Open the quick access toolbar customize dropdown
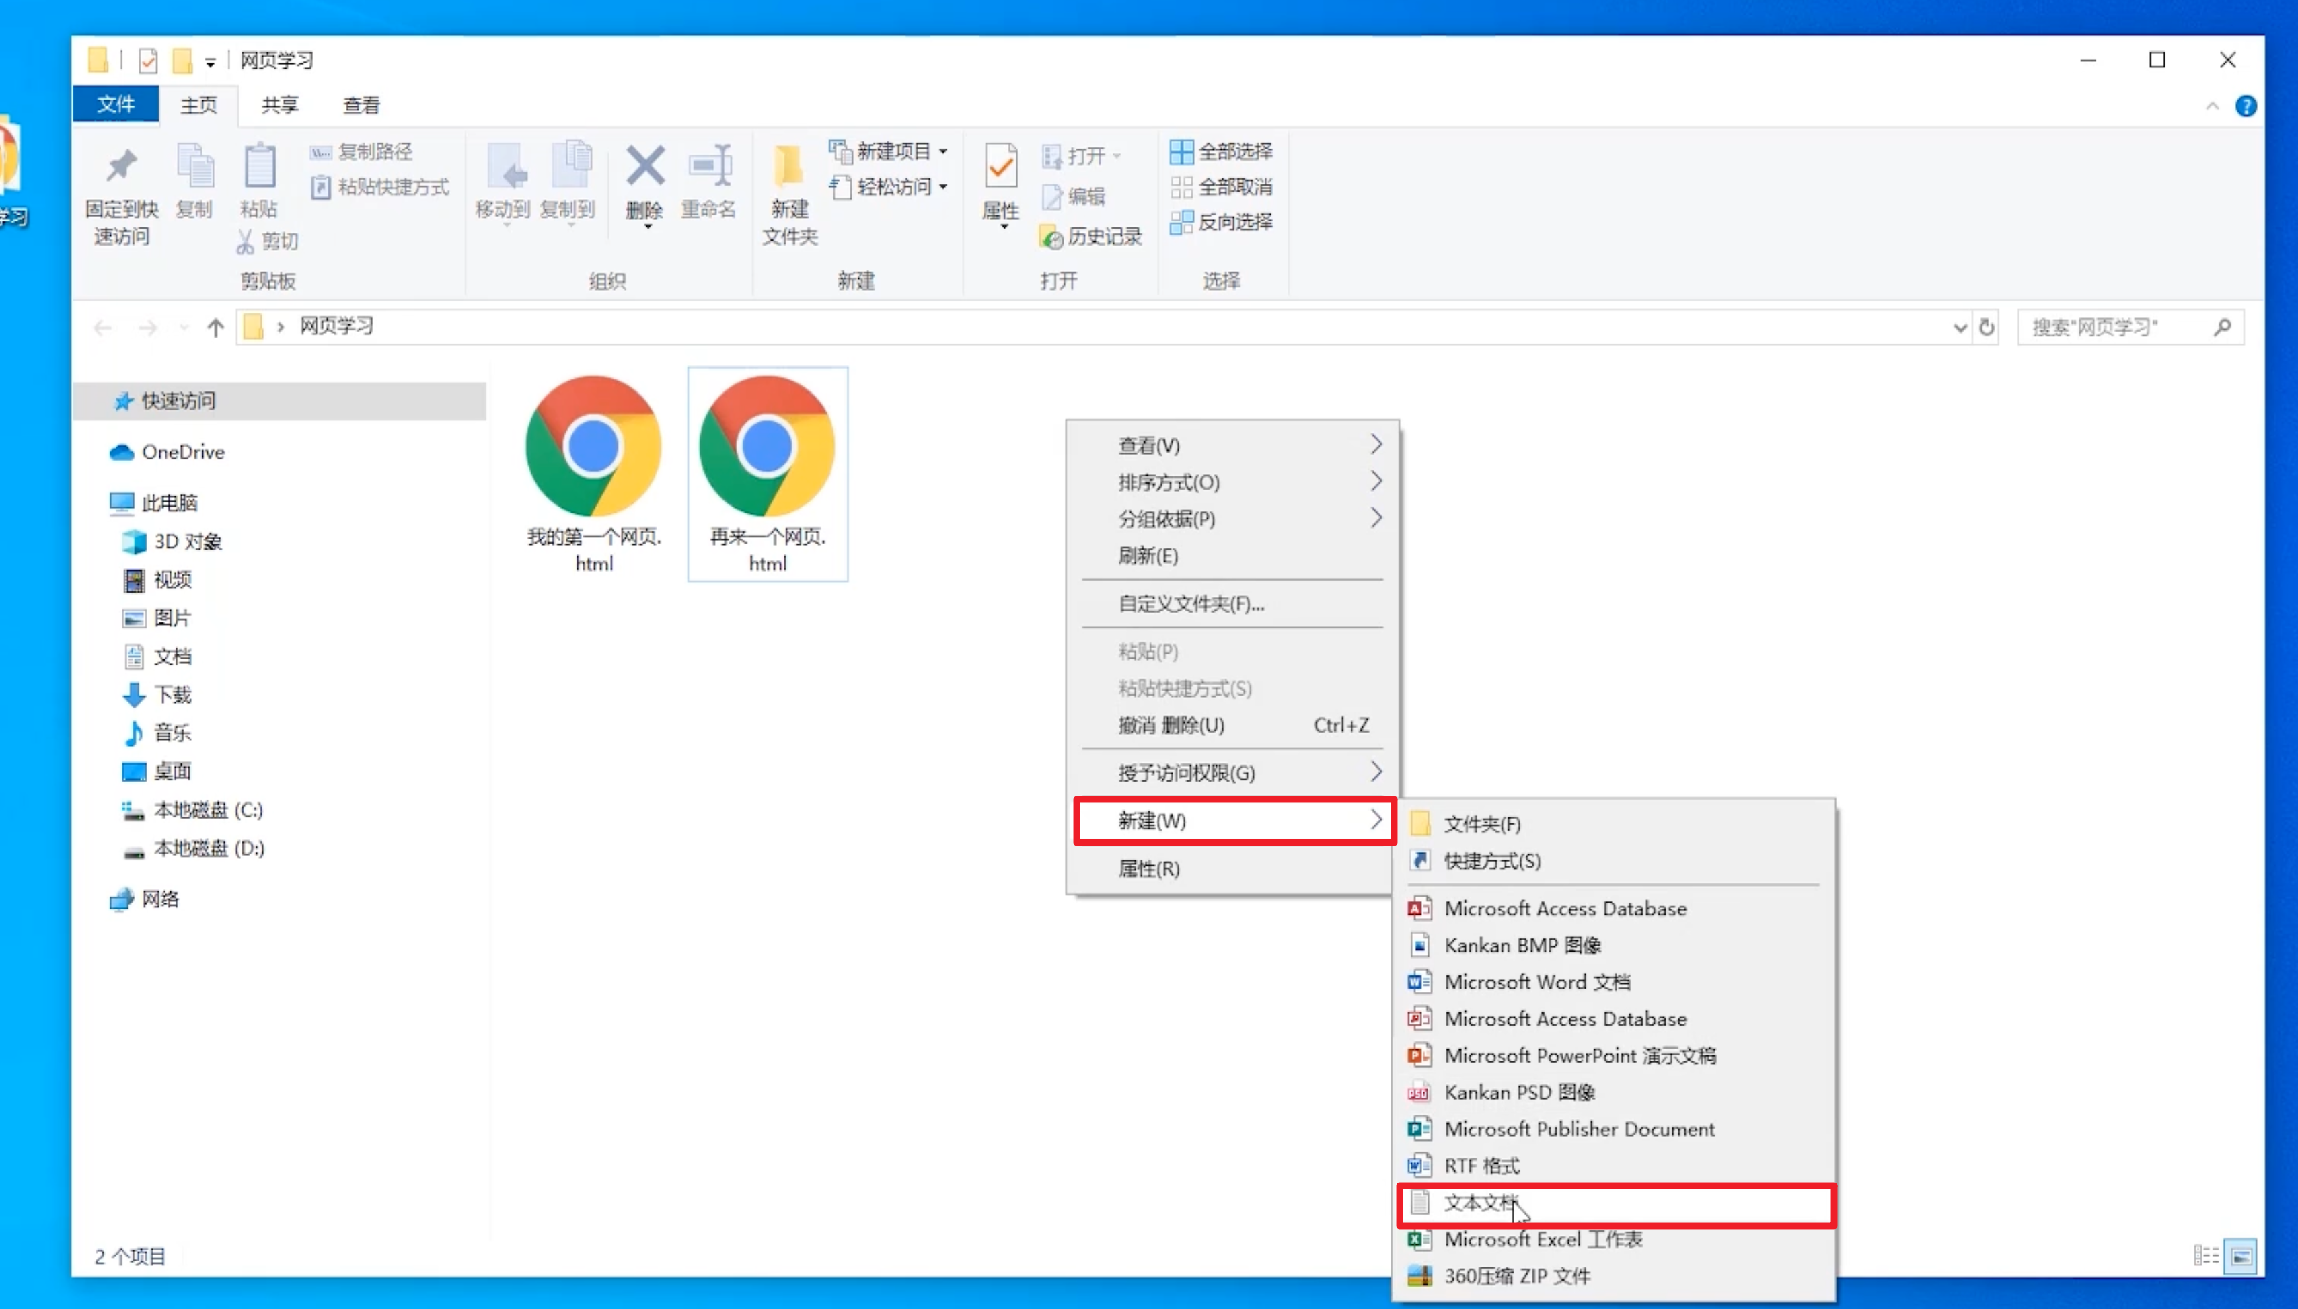The height and width of the screenshot is (1309, 2298). 209,62
